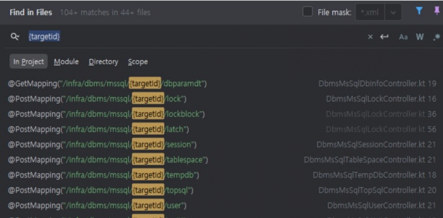443x218 pixels.
Task: Switch to the Module scope tab
Action: tap(66, 62)
